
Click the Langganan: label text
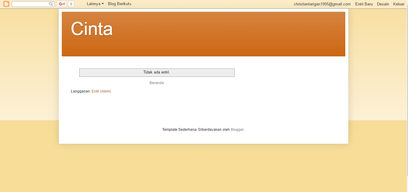coord(81,91)
